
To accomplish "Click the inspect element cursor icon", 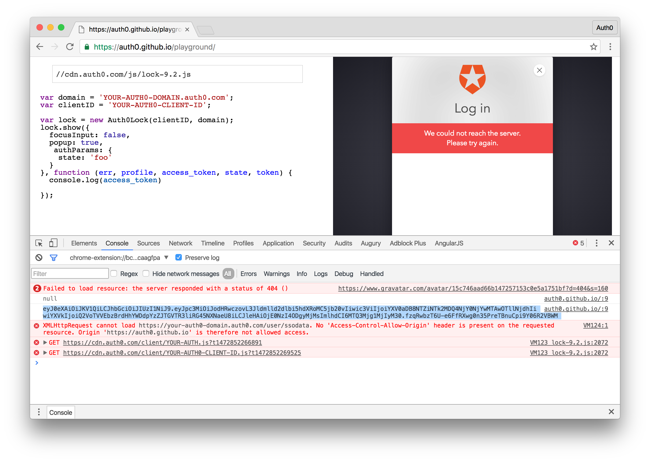I will [x=39, y=243].
